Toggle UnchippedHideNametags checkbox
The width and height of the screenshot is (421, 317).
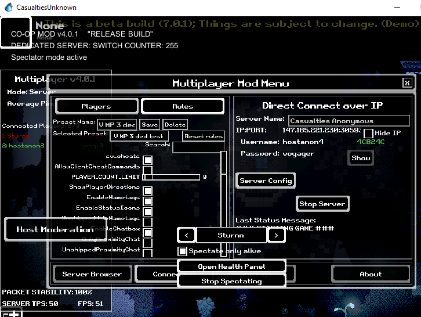(x=148, y=222)
